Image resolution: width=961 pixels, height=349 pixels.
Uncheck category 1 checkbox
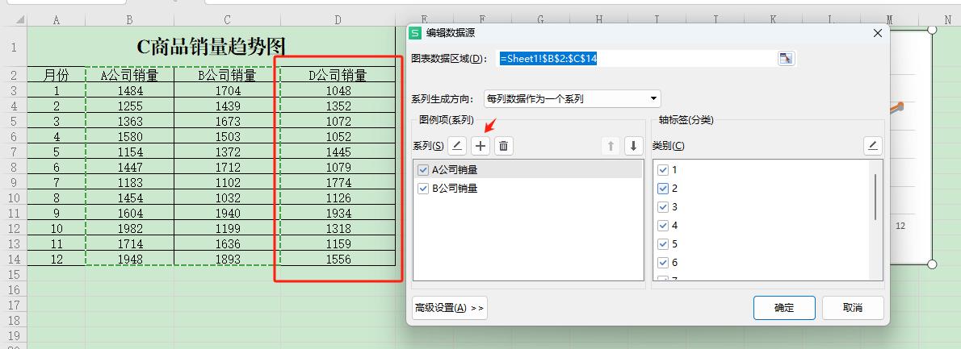662,170
